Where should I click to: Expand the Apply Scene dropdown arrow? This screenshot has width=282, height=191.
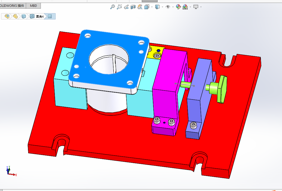coord(190,7)
